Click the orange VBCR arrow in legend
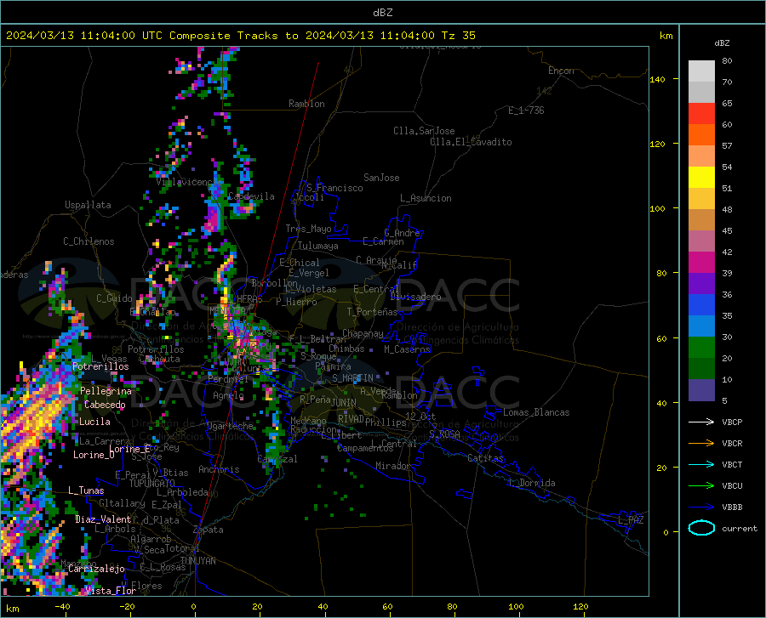This screenshot has height=618, width=766. pyautogui.click(x=701, y=444)
